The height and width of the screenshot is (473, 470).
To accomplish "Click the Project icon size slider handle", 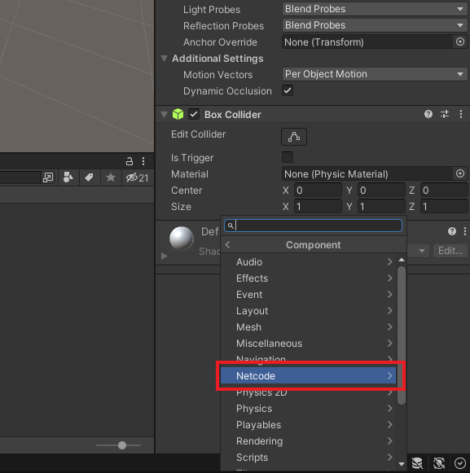I will (x=122, y=445).
